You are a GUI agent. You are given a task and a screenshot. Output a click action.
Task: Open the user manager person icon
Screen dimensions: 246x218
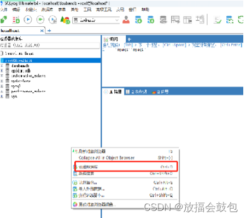tap(126, 20)
